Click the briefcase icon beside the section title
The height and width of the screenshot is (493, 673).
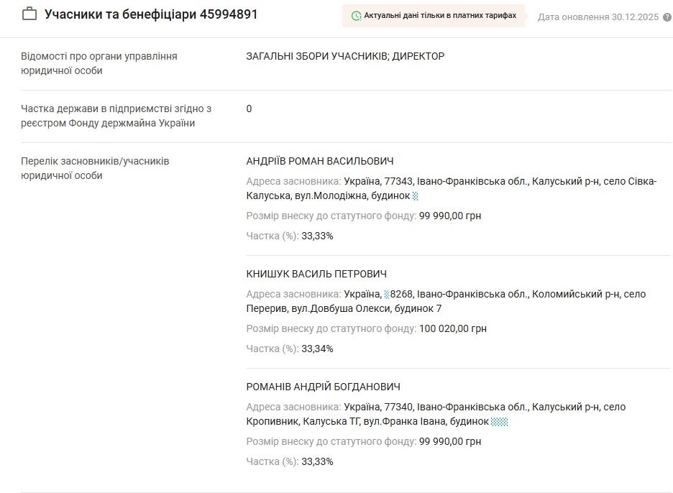(x=29, y=14)
